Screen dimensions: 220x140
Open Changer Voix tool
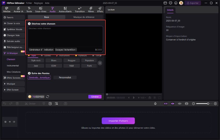pos(14,35)
